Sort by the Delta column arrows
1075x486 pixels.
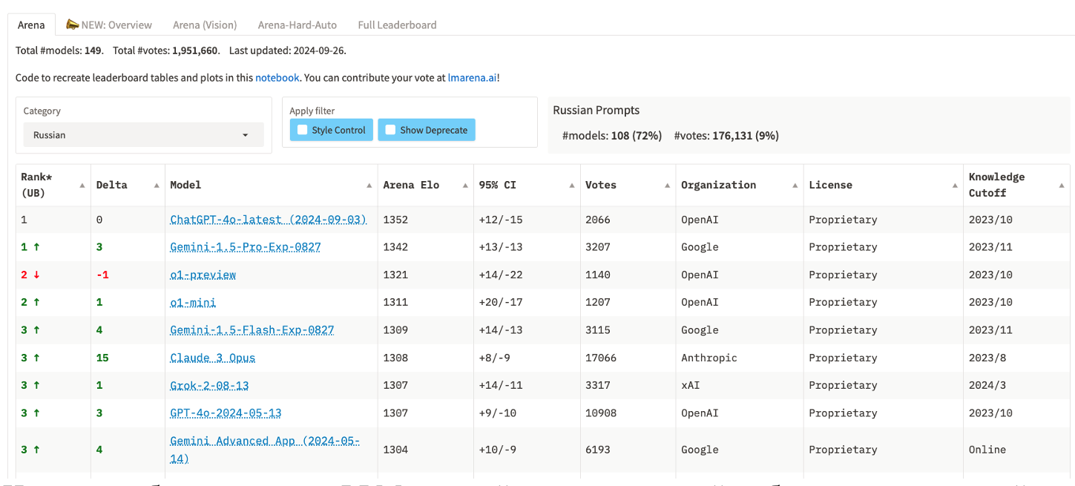tap(157, 185)
